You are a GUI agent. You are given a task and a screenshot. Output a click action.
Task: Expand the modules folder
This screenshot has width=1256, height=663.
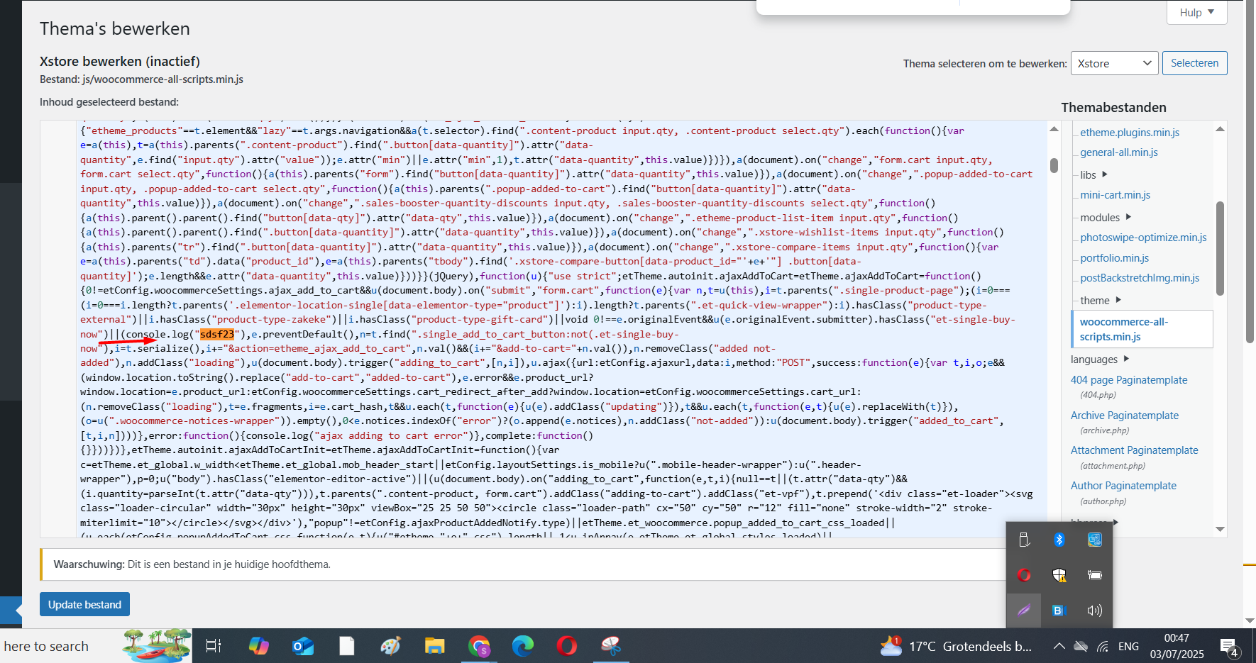tap(1106, 218)
